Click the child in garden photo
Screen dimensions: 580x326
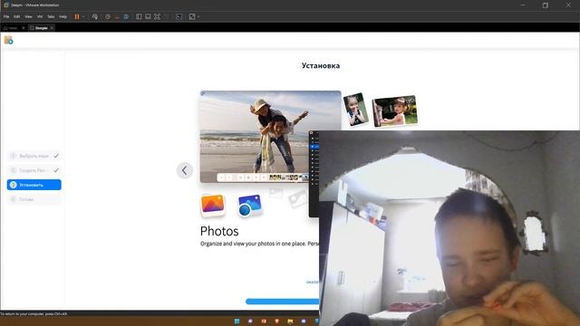[x=395, y=110]
